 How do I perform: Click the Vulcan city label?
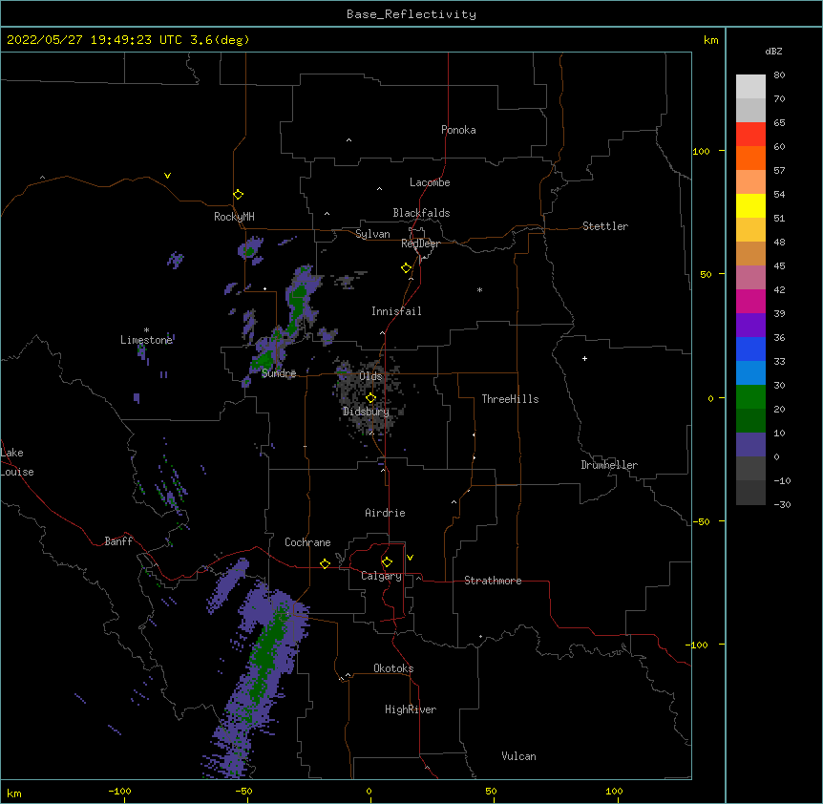[x=518, y=756]
